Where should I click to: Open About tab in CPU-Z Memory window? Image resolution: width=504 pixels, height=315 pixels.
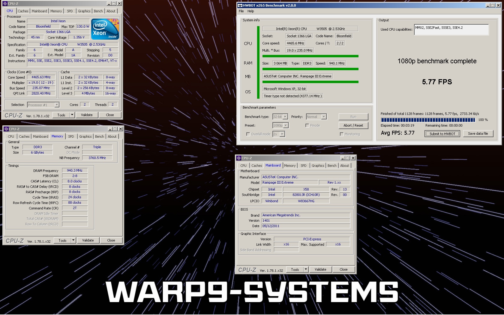click(112, 136)
